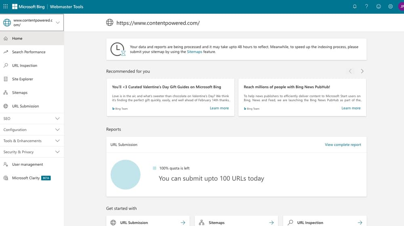The image size is (404, 226).
Task: Click the feedback smiley icon
Action: click(379, 6)
